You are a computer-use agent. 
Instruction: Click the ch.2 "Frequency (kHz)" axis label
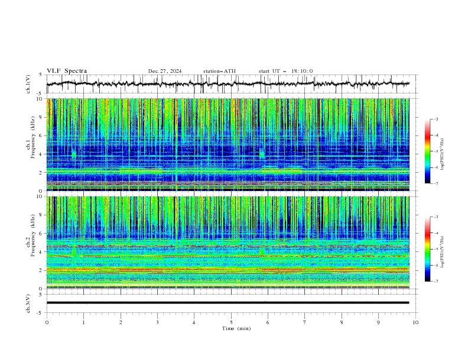[33, 235]
